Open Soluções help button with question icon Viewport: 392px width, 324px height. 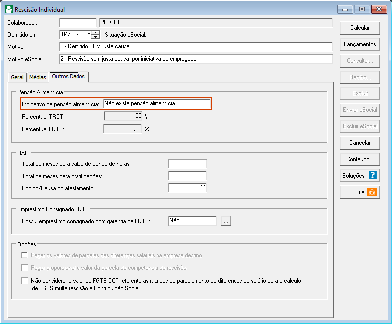(x=359, y=175)
